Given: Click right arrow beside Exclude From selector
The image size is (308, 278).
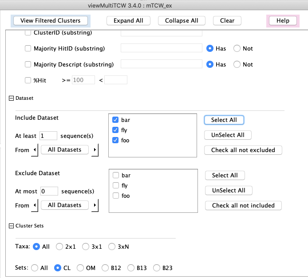Looking at the screenshot, I should pos(95,206).
